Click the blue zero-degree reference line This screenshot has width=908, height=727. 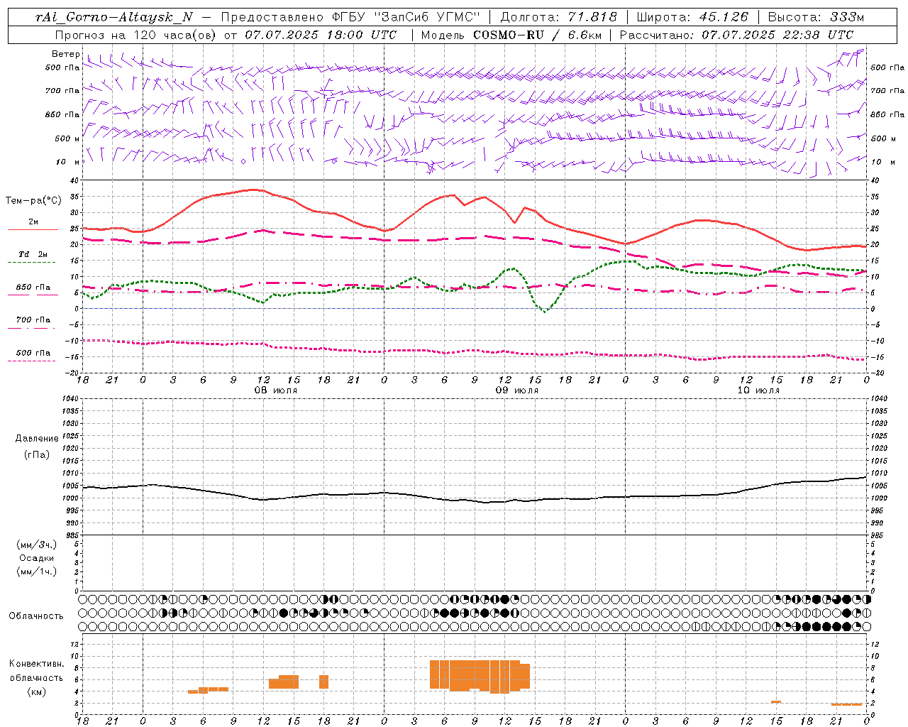coord(475,309)
